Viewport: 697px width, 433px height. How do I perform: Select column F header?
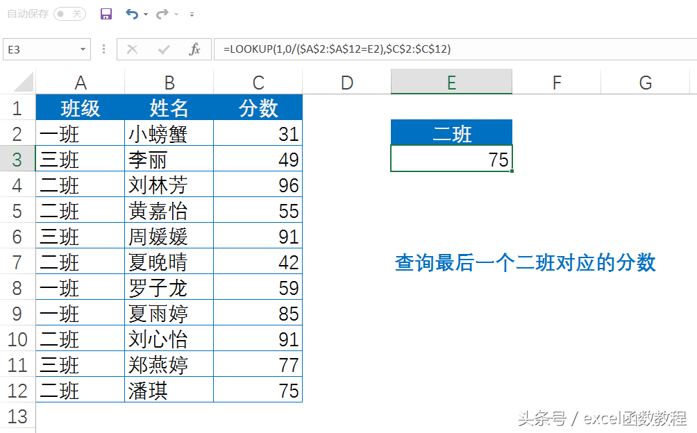tap(557, 82)
